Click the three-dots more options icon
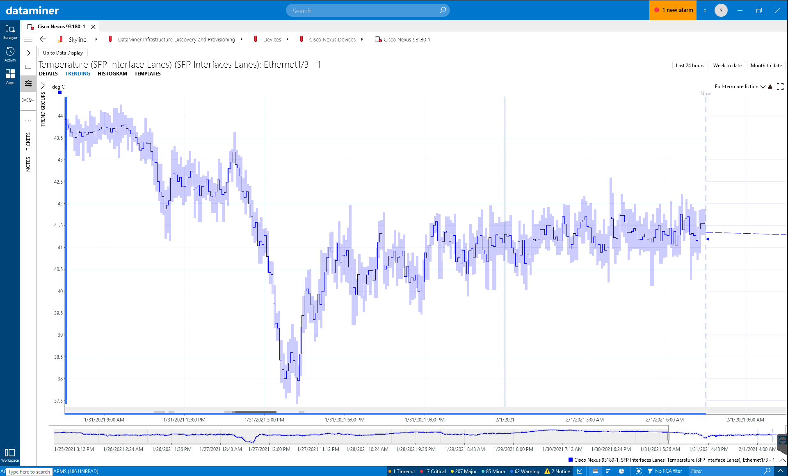The width and height of the screenshot is (788, 476). point(28,121)
